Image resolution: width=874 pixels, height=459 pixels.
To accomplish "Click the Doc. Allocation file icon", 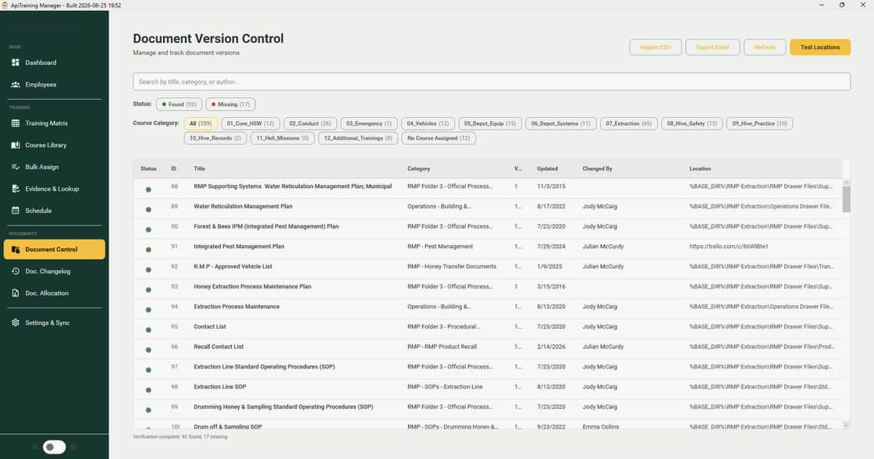I will coord(16,293).
